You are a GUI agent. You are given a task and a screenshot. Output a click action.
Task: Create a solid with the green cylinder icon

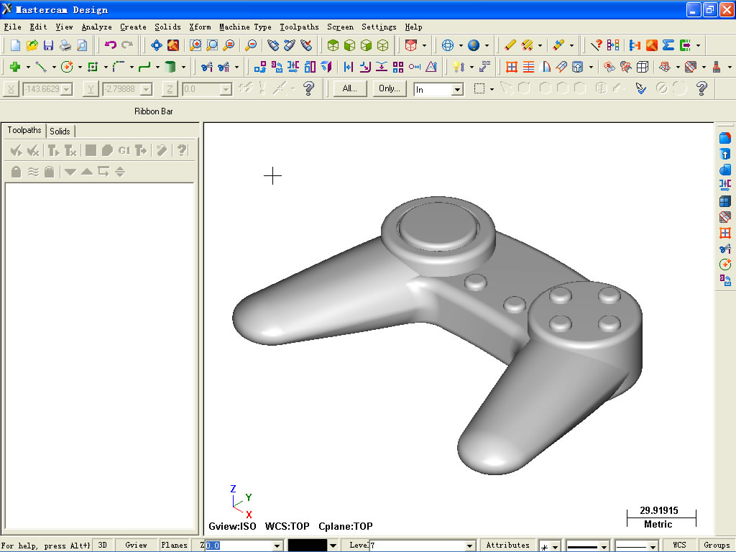tap(170, 67)
